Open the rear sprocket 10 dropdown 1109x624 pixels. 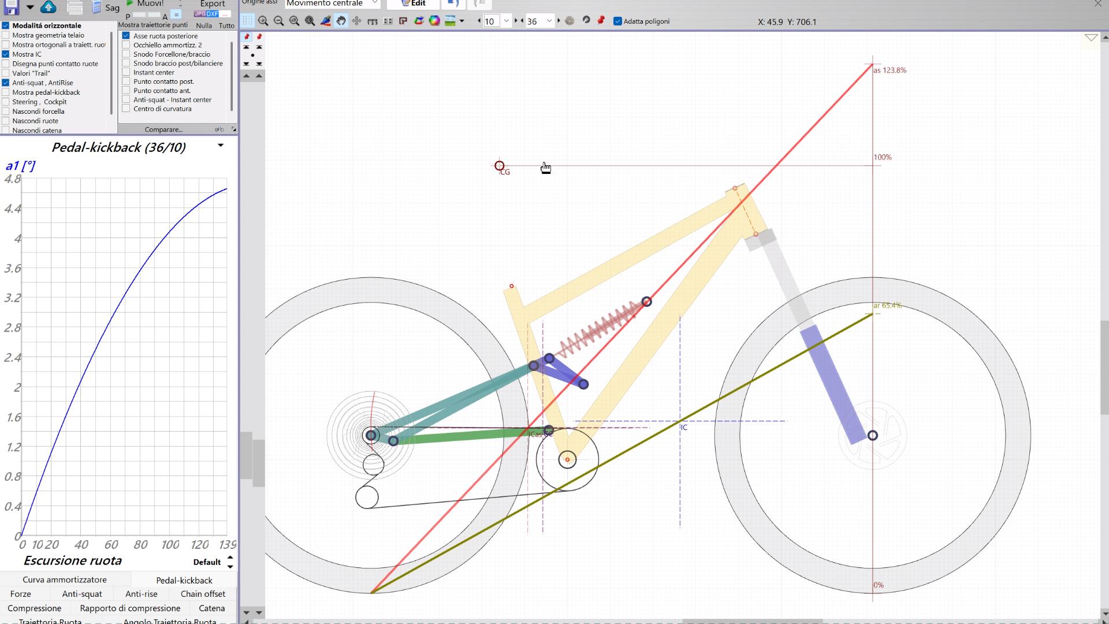[x=507, y=21]
